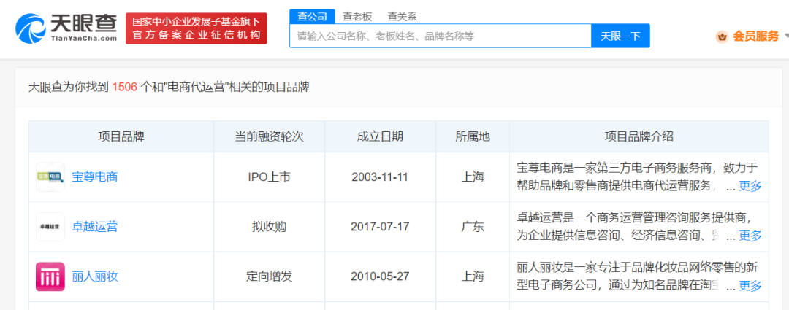Switch to the 查老板 tab
This screenshot has width=789, height=310.
click(357, 16)
